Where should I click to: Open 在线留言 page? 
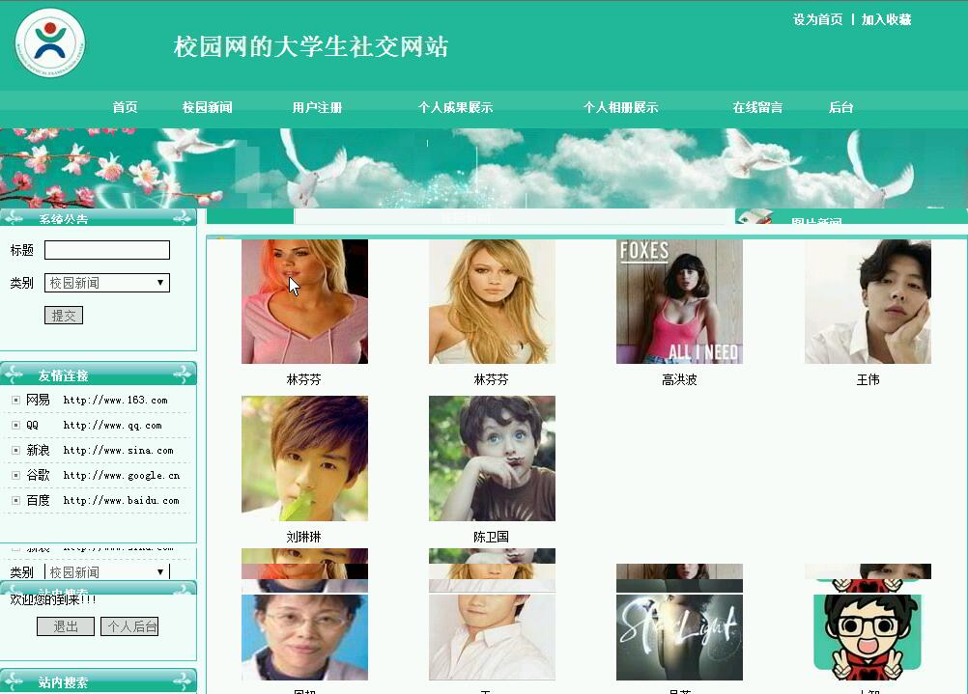(x=757, y=107)
